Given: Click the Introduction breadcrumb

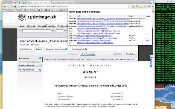Looking at the screenshot, I should point(35,45).
